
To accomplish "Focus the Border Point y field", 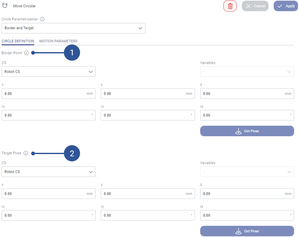I will (x=148, y=94).
